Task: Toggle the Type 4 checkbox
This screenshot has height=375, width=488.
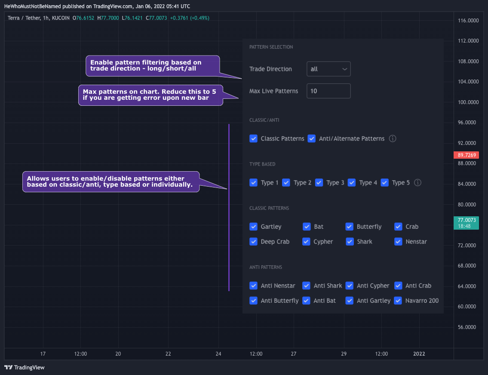Action: point(352,183)
